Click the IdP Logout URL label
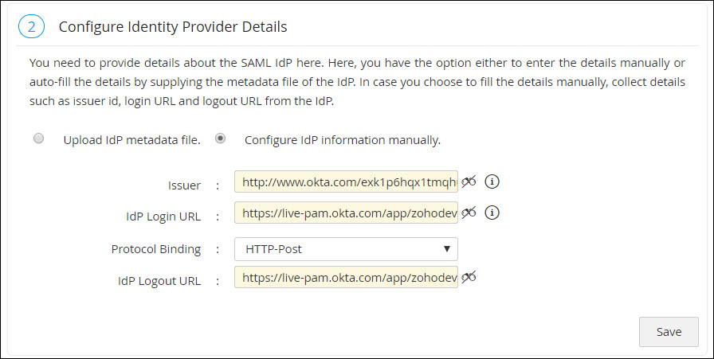The image size is (714, 359). pyautogui.click(x=159, y=280)
